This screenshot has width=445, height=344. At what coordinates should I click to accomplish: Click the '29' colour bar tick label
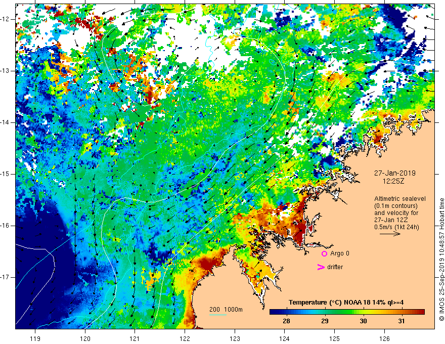325,321
